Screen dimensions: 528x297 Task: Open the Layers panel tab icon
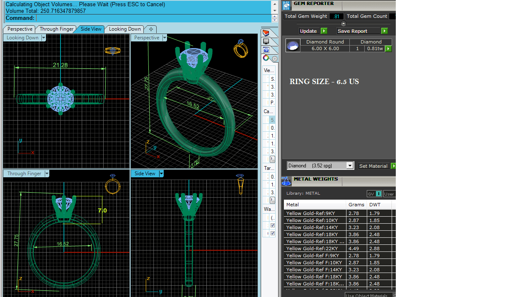click(266, 33)
